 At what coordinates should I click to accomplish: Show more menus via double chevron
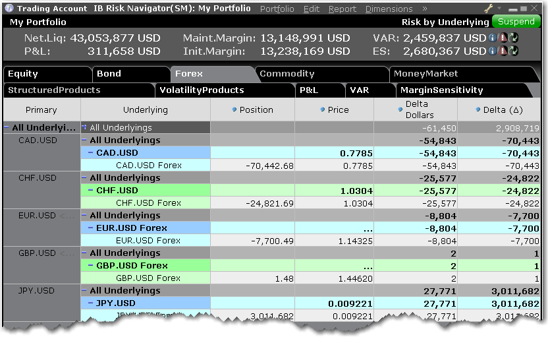coord(424,9)
